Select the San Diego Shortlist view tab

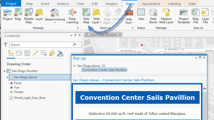point(103,35)
